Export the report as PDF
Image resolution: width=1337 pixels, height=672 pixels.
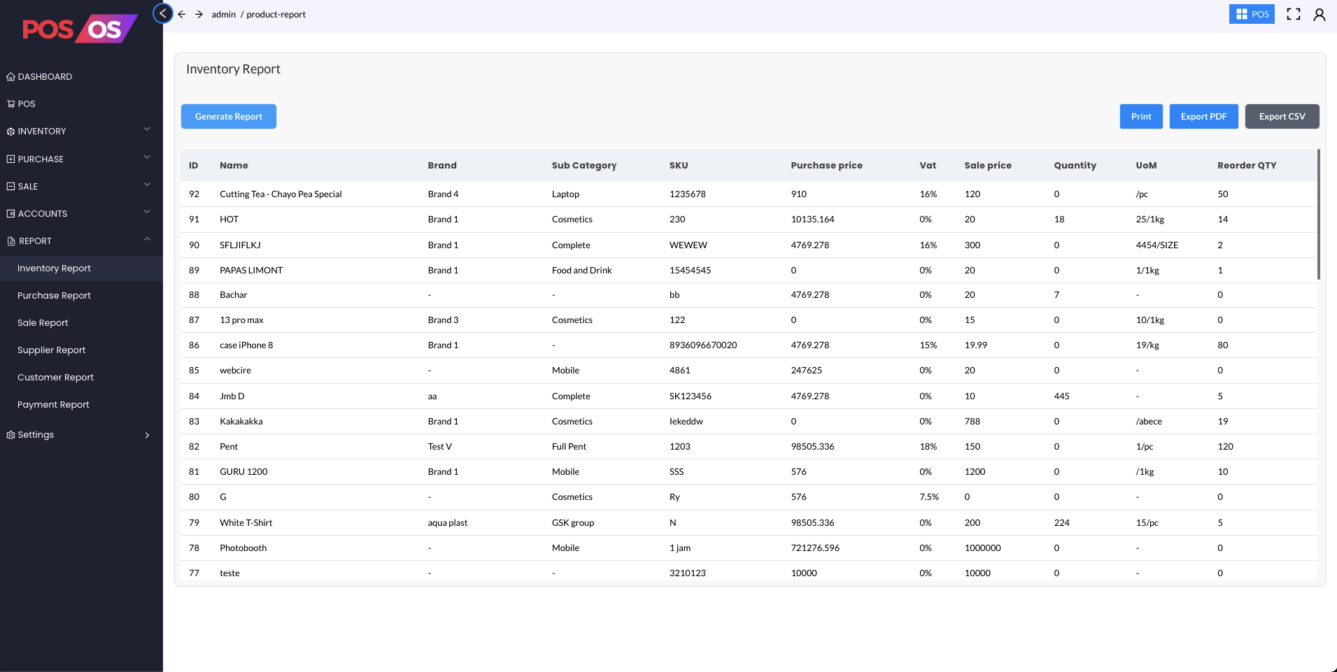pyautogui.click(x=1203, y=117)
